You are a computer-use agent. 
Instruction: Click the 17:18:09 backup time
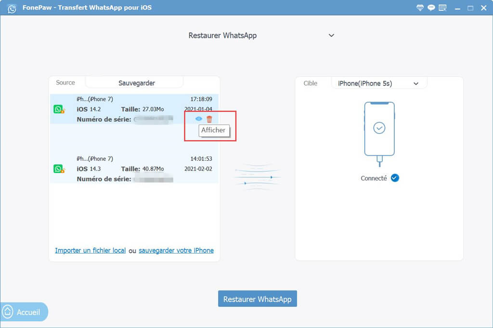tap(201, 99)
